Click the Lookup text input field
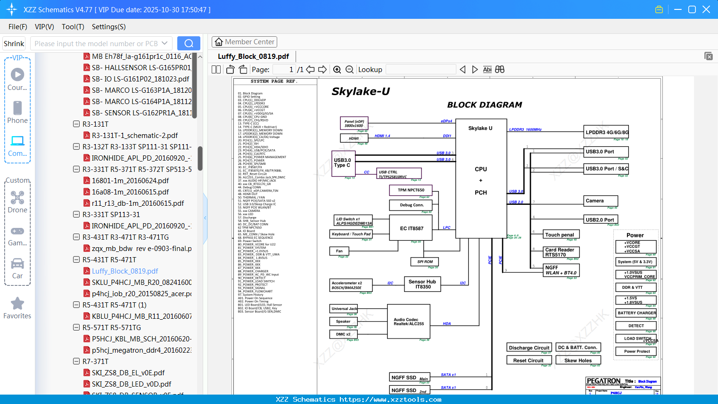This screenshot has width=718, height=404. [421, 70]
